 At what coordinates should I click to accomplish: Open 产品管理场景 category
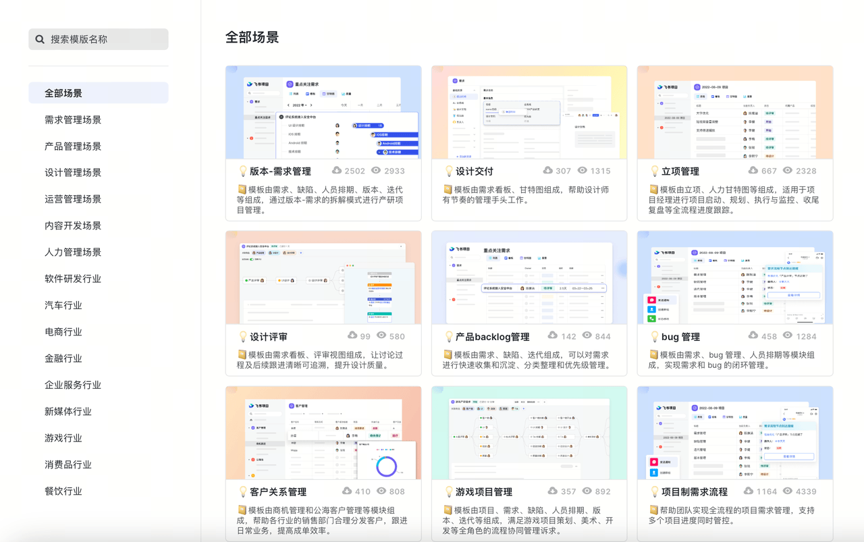pos(73,146)
